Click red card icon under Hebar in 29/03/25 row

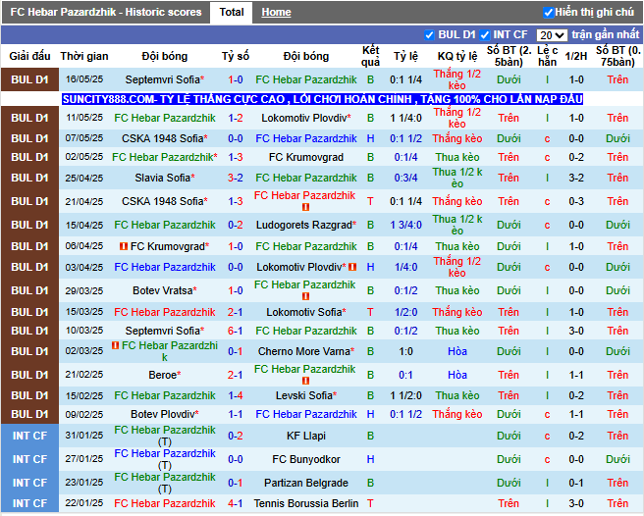[x=305, y=296]
